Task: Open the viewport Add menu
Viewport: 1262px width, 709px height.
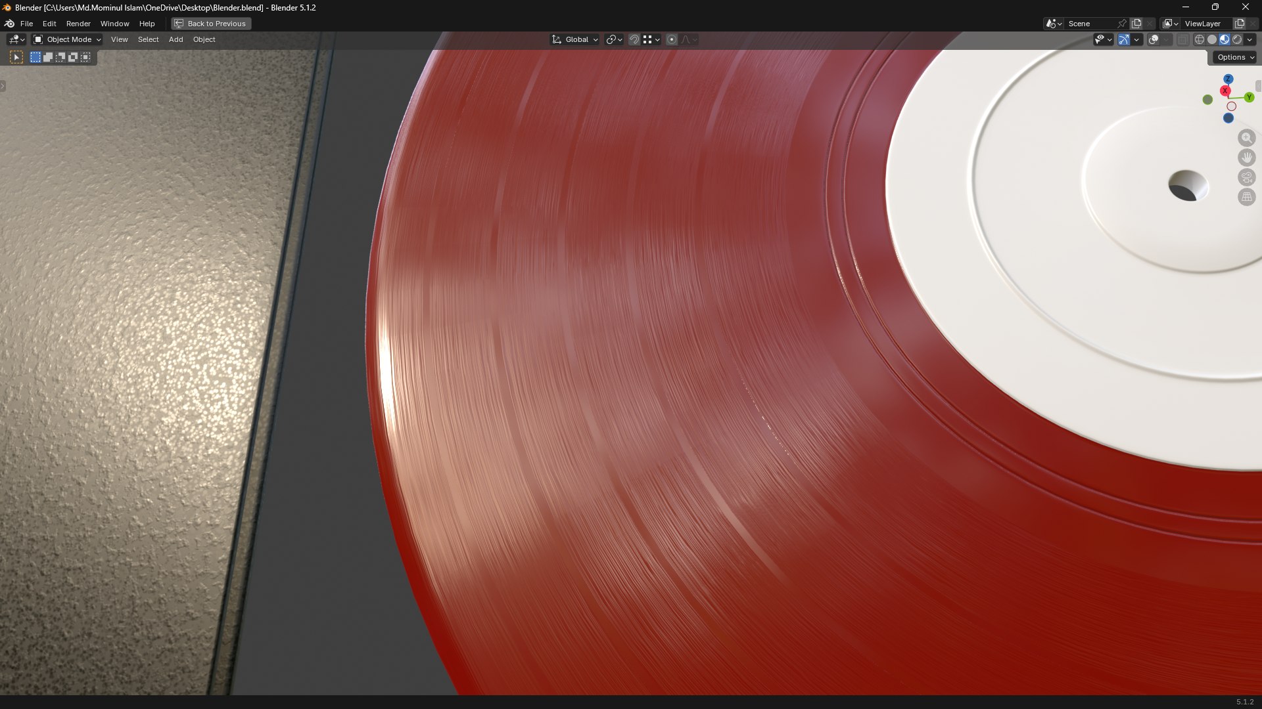Action: [175, 39]
